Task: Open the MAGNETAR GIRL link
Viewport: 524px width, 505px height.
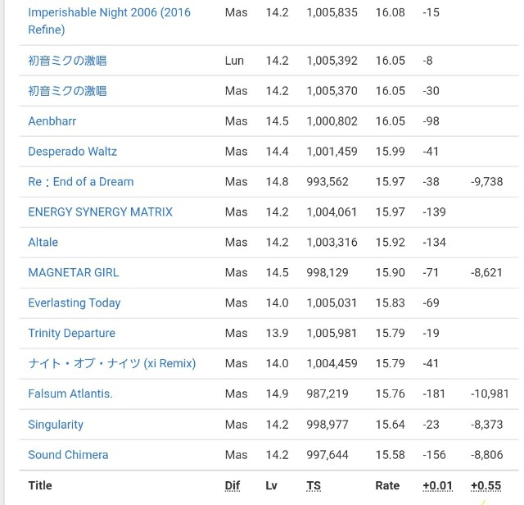Action: (73, 273)
